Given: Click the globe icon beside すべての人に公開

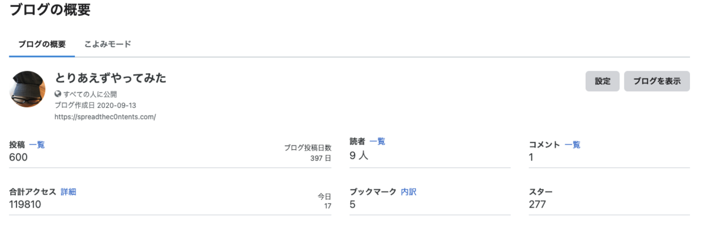Looking at the screenshot, I should click(x=58, y=94).
